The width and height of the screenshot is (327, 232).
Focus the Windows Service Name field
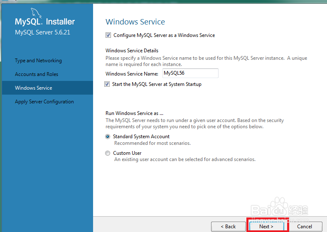[x=190, y=73]
